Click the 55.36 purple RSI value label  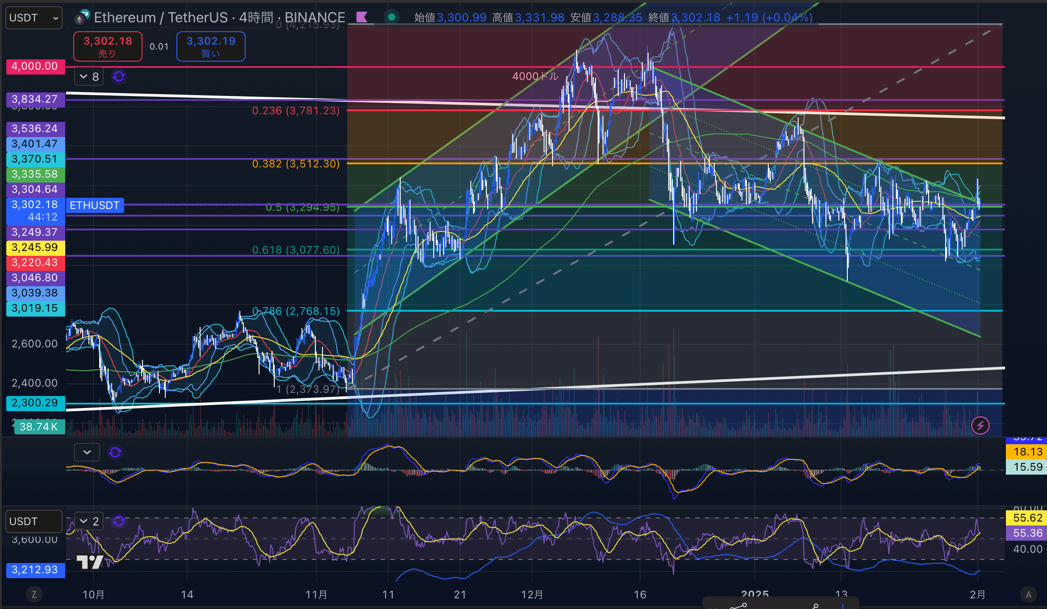coord(1026,534)
